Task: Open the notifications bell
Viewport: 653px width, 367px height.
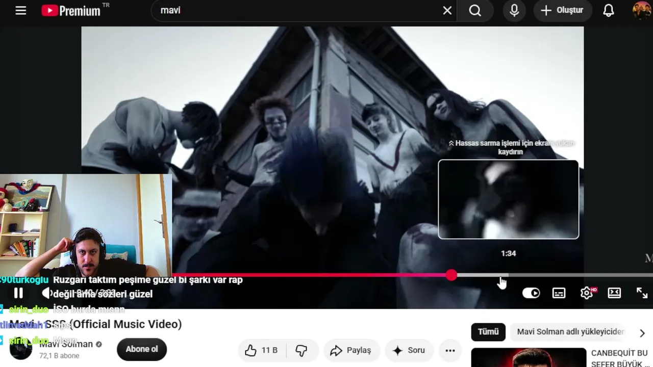Action: pyautogui.click(x=609, y=11)
